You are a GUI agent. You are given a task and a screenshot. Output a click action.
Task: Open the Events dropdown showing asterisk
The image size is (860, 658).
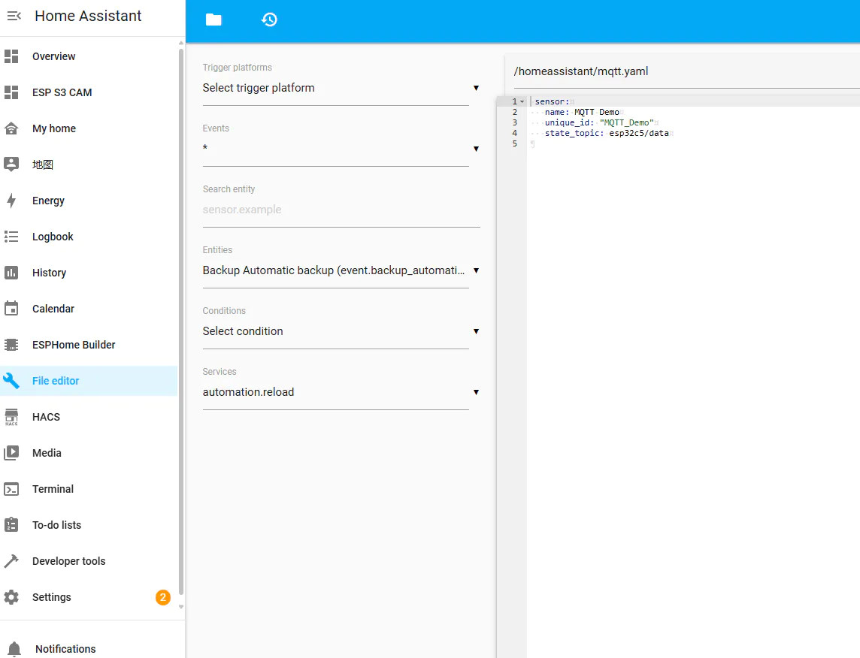pos(341,149)
